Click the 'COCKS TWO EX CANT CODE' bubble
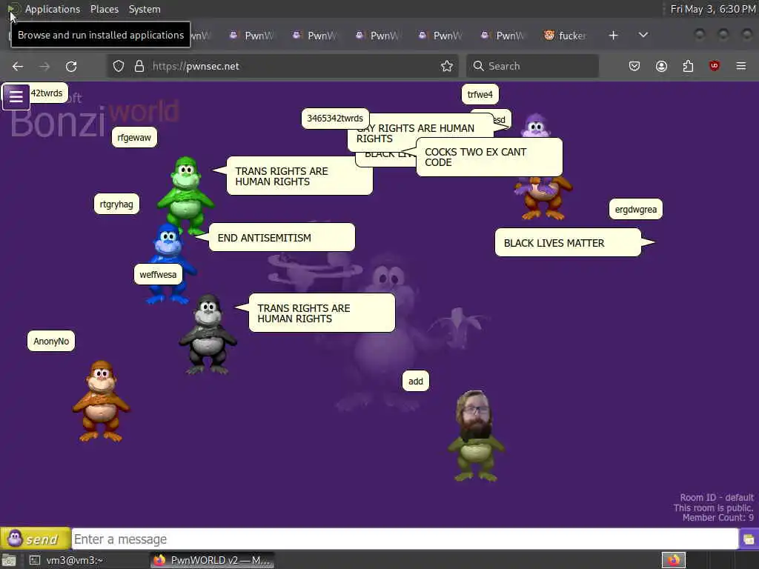 tap(489, 157)
